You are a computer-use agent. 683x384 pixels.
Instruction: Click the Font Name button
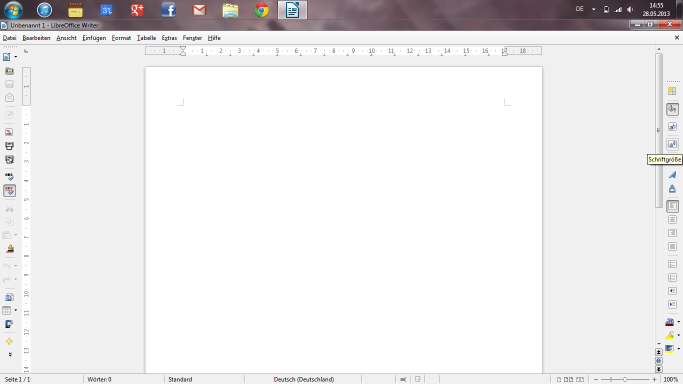pos(672,126)
